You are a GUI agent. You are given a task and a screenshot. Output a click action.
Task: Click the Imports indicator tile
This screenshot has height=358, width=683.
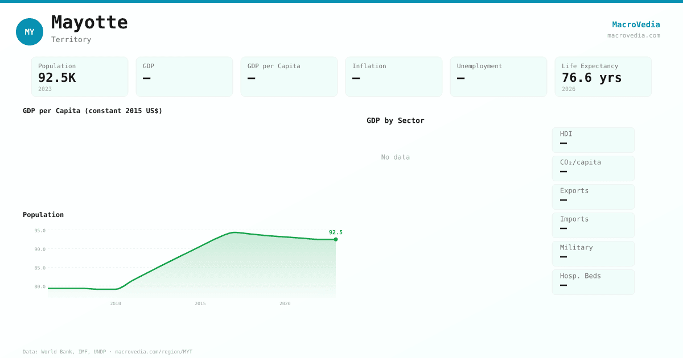click(x=593, y=225)
